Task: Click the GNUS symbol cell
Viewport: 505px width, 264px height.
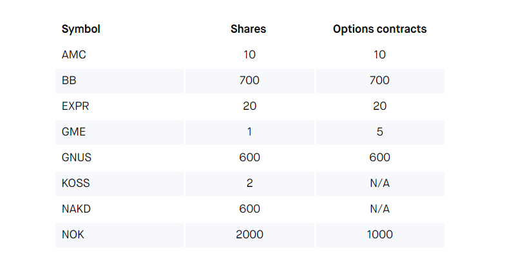Action: (x=77, y=157)
